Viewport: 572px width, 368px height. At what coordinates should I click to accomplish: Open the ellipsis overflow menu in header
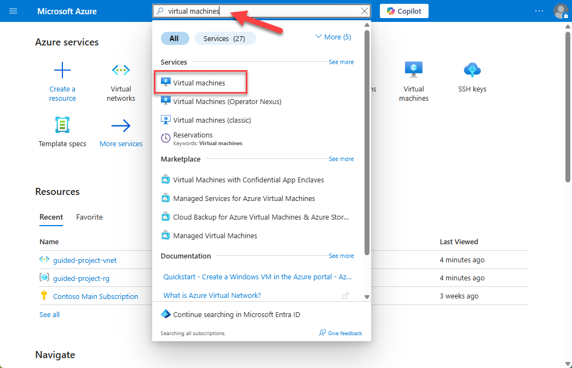(x=539, y=11)
